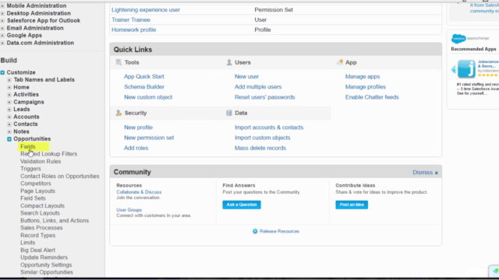Click Post an Idea button
This screenshot has height=280, width=499.
coord(352,205)
